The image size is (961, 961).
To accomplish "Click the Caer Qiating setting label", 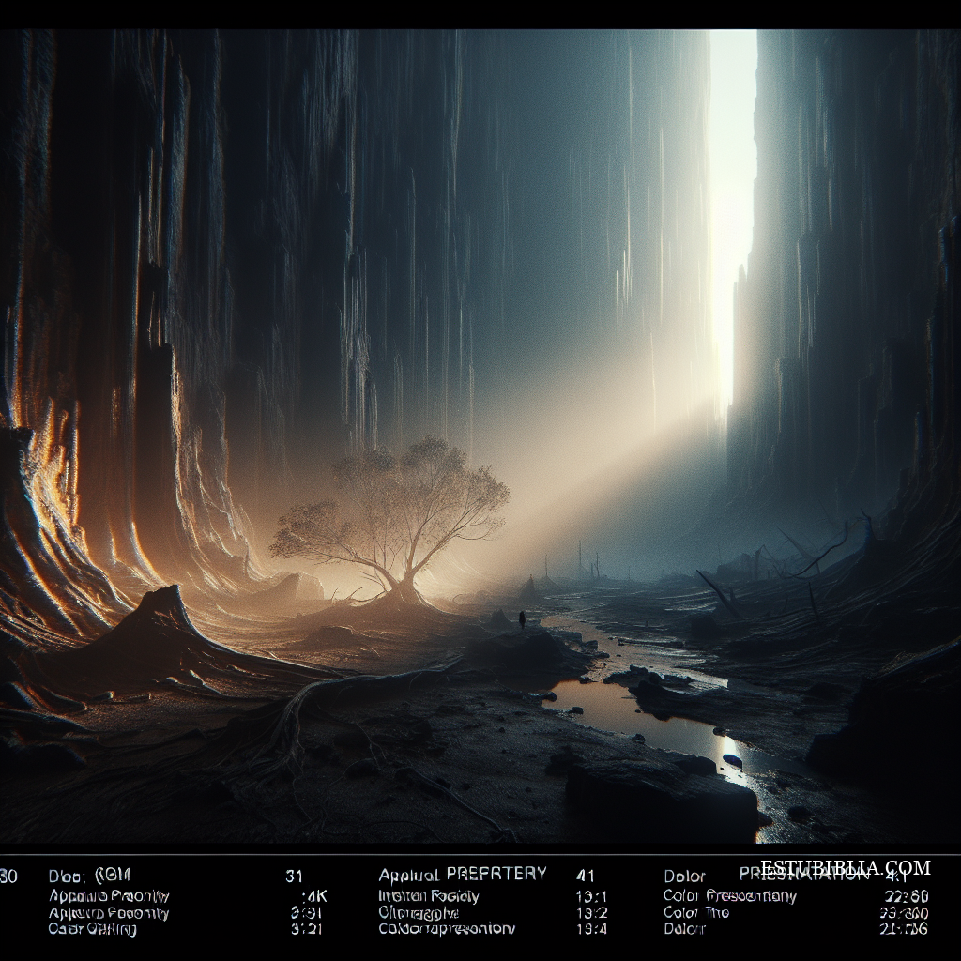I will click(92, 929).
